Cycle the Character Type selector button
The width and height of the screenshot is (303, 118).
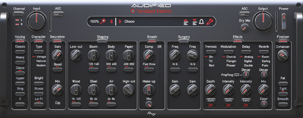39,52
